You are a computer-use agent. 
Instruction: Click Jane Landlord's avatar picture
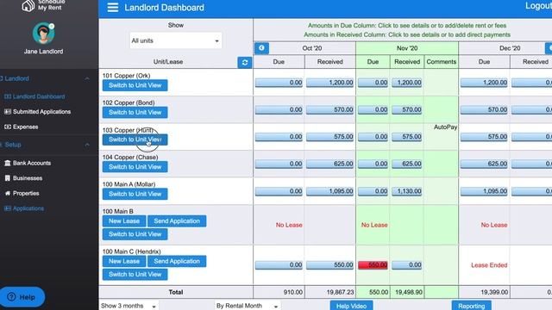43,33
